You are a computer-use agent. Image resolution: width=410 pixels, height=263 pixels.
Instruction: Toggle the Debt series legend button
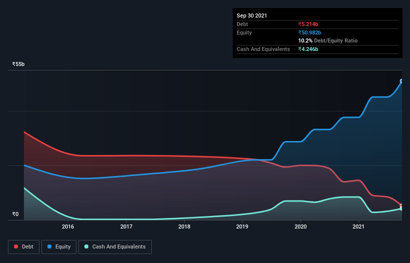coord(23,247)
